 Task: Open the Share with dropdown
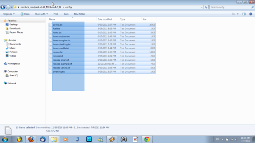click(41, 14)
